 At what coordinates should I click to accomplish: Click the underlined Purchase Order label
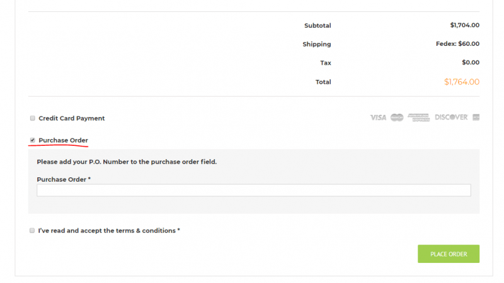tap(64, 140)
